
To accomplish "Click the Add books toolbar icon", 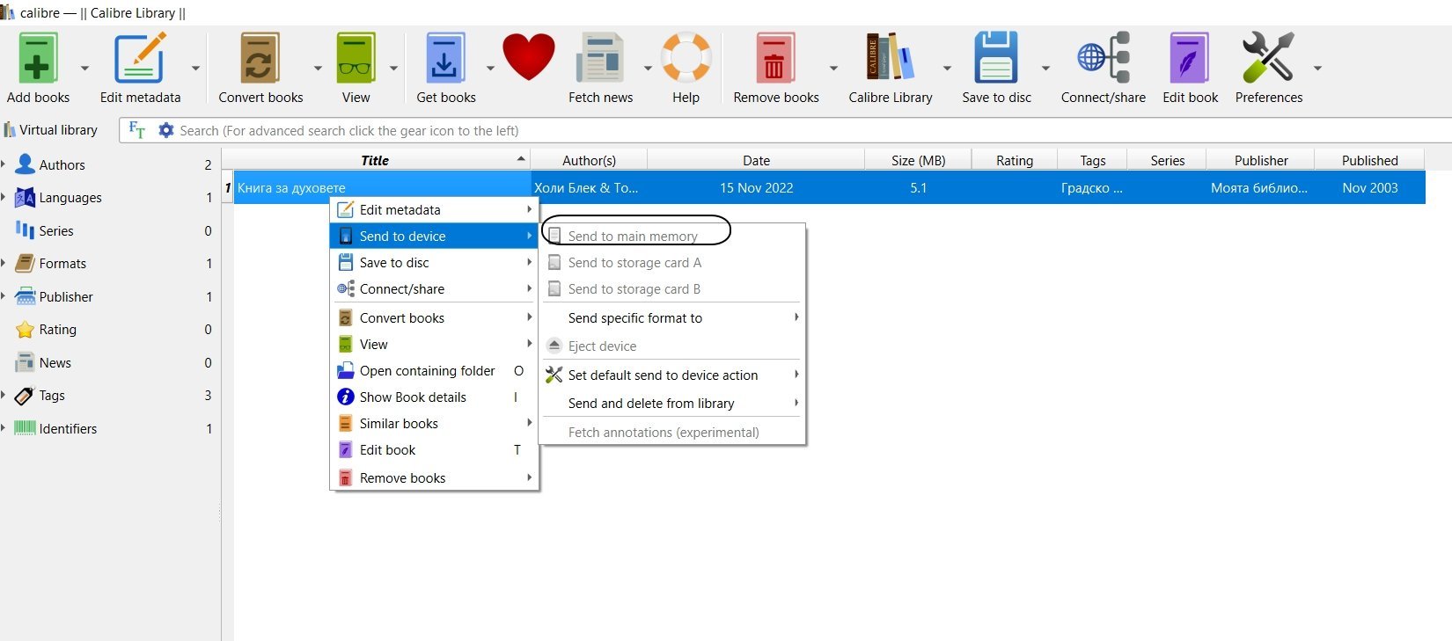I will [x=39, y=58].
